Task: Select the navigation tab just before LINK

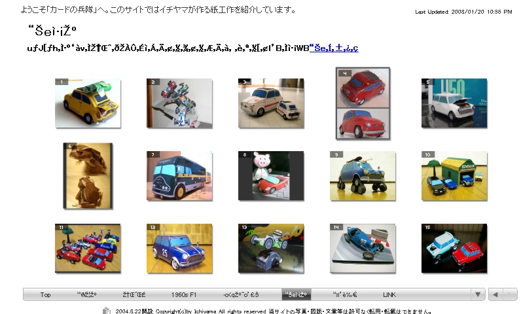Action: [x=345, y=294]
